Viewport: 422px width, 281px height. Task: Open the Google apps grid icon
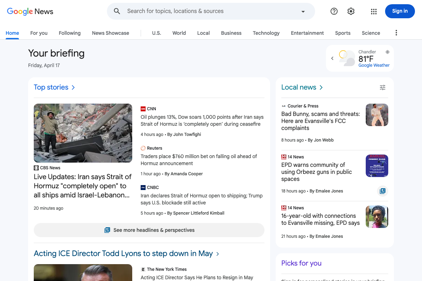374,11
